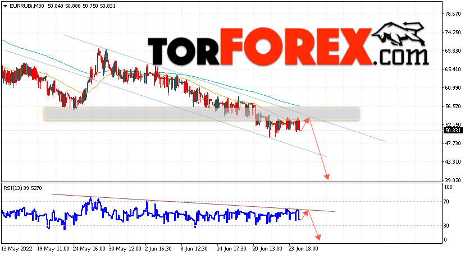The image size is (465, 255).
Task: Click the 65.410 price axis label
Action: pyautogui.click(x=453, y=69)
